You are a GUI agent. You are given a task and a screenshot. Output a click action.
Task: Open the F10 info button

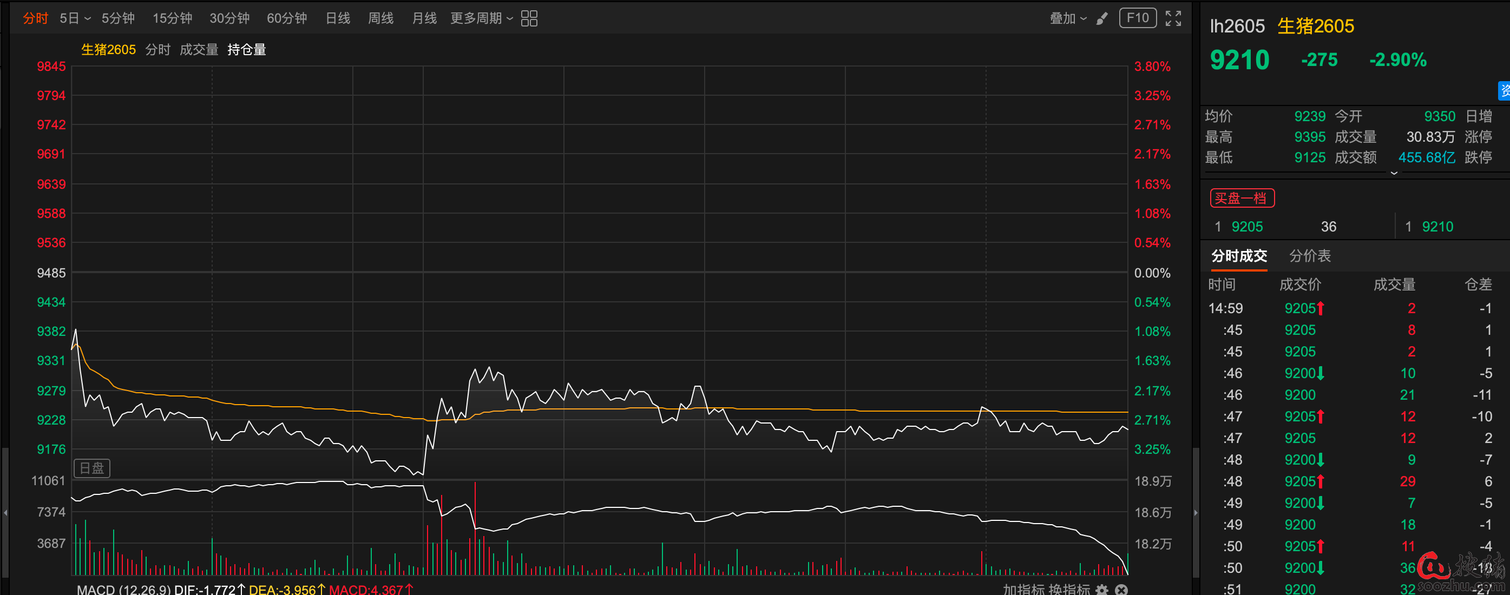(x=1137, y=18)
